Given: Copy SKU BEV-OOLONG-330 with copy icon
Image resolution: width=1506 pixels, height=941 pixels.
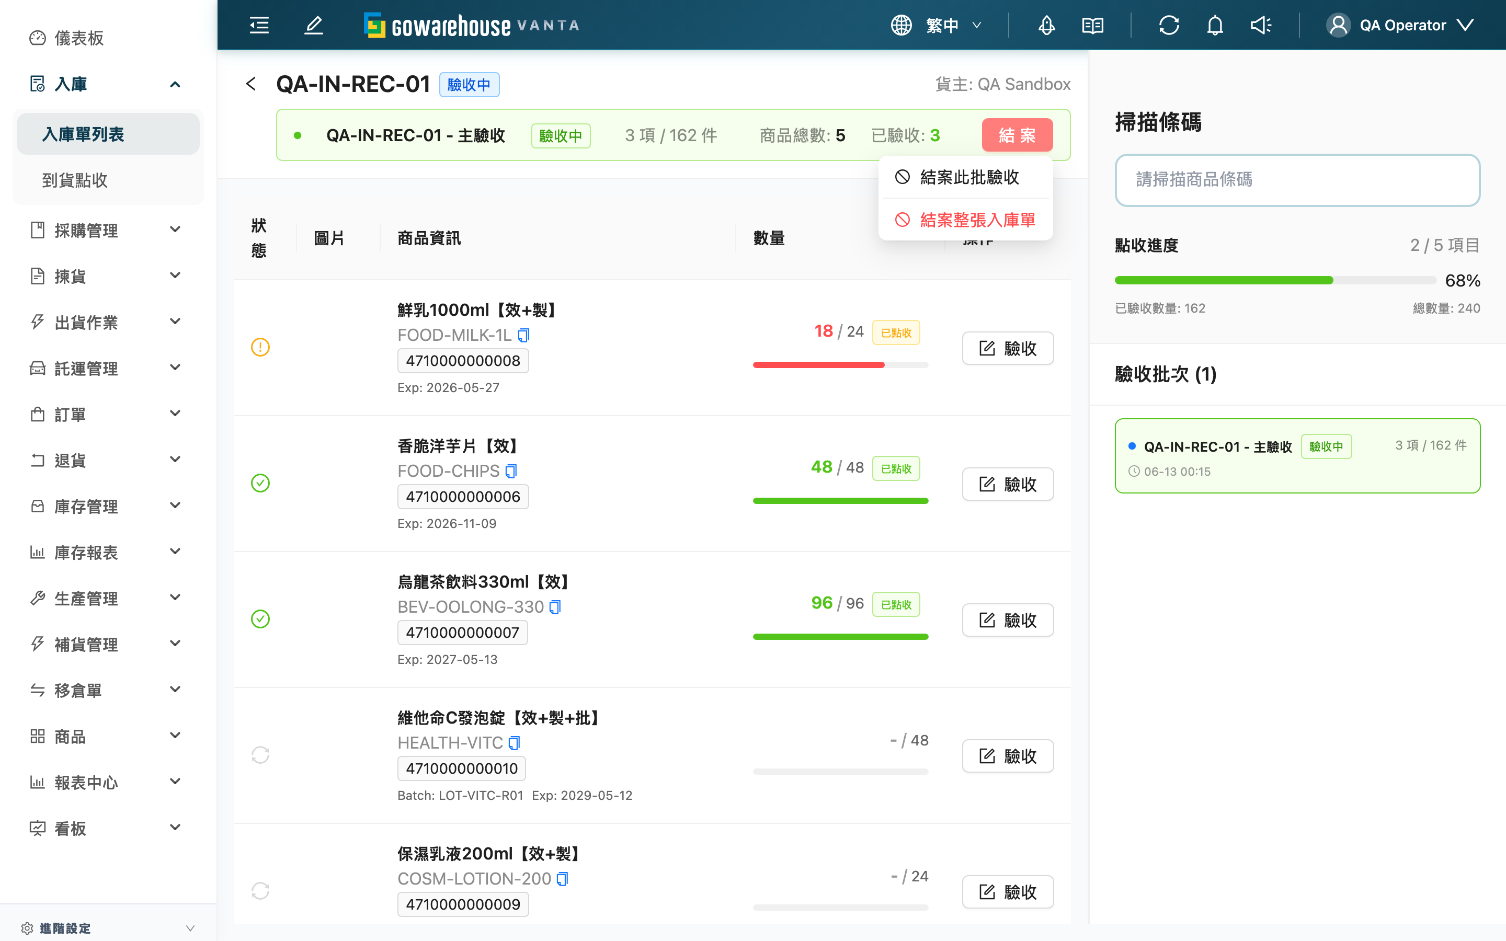Looking at the screenshot, I should pos(555,607).
